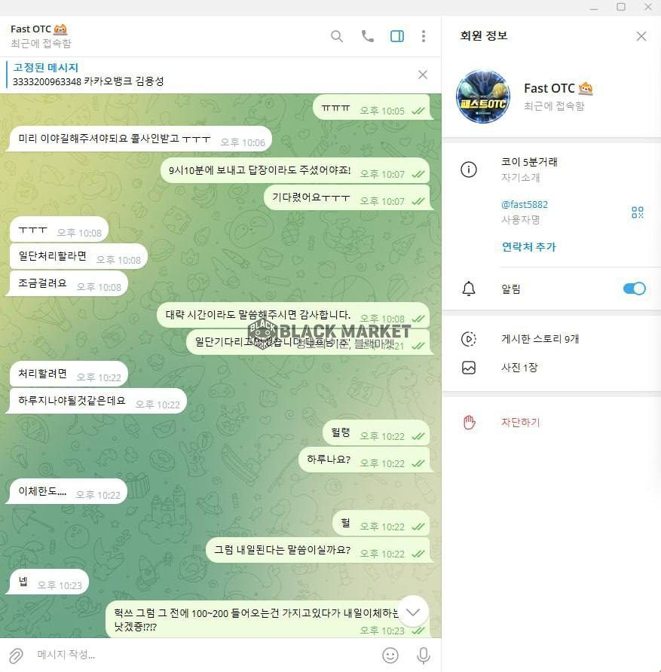This screenshot has width=661, height=672.
Task: Open 게시한 스토리 9개 entry
Action: pyautogui.click(x=540, y=339)
